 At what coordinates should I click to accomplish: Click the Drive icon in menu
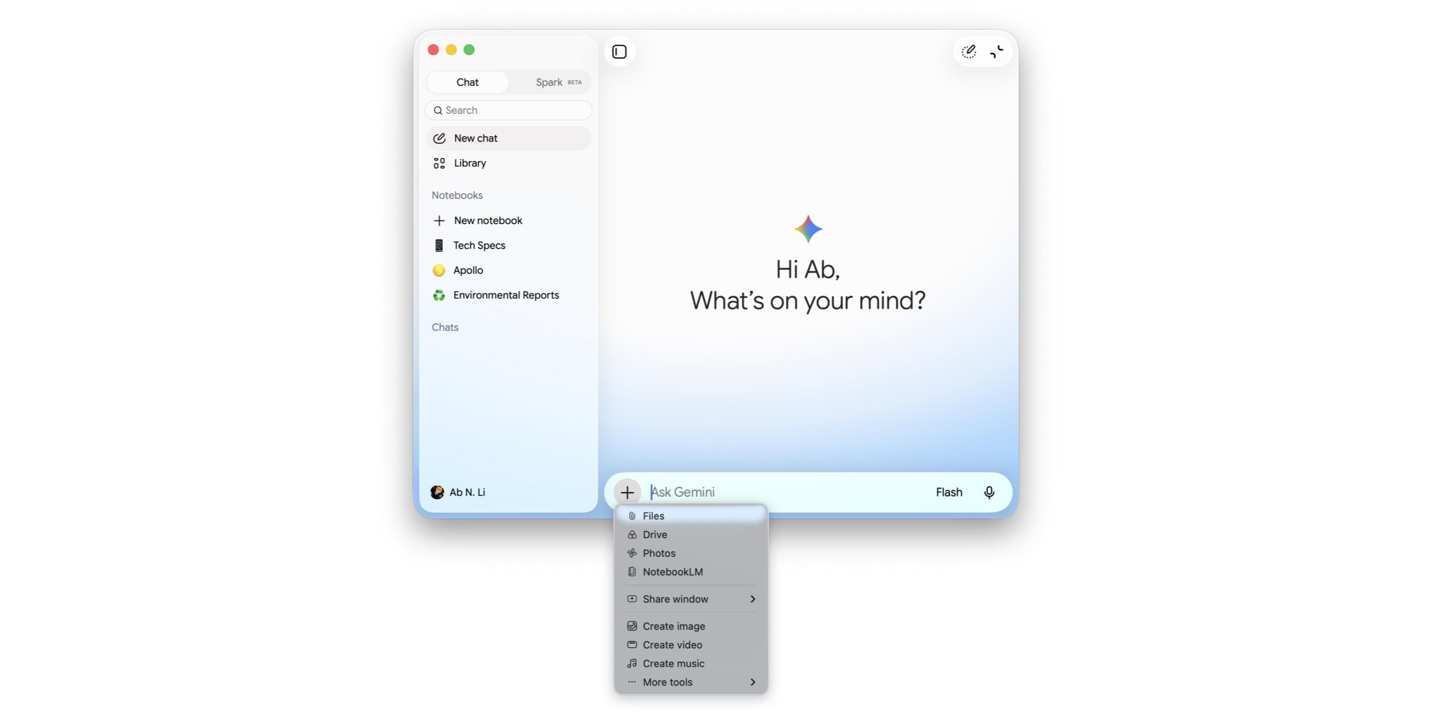click(x=632, y=535)
